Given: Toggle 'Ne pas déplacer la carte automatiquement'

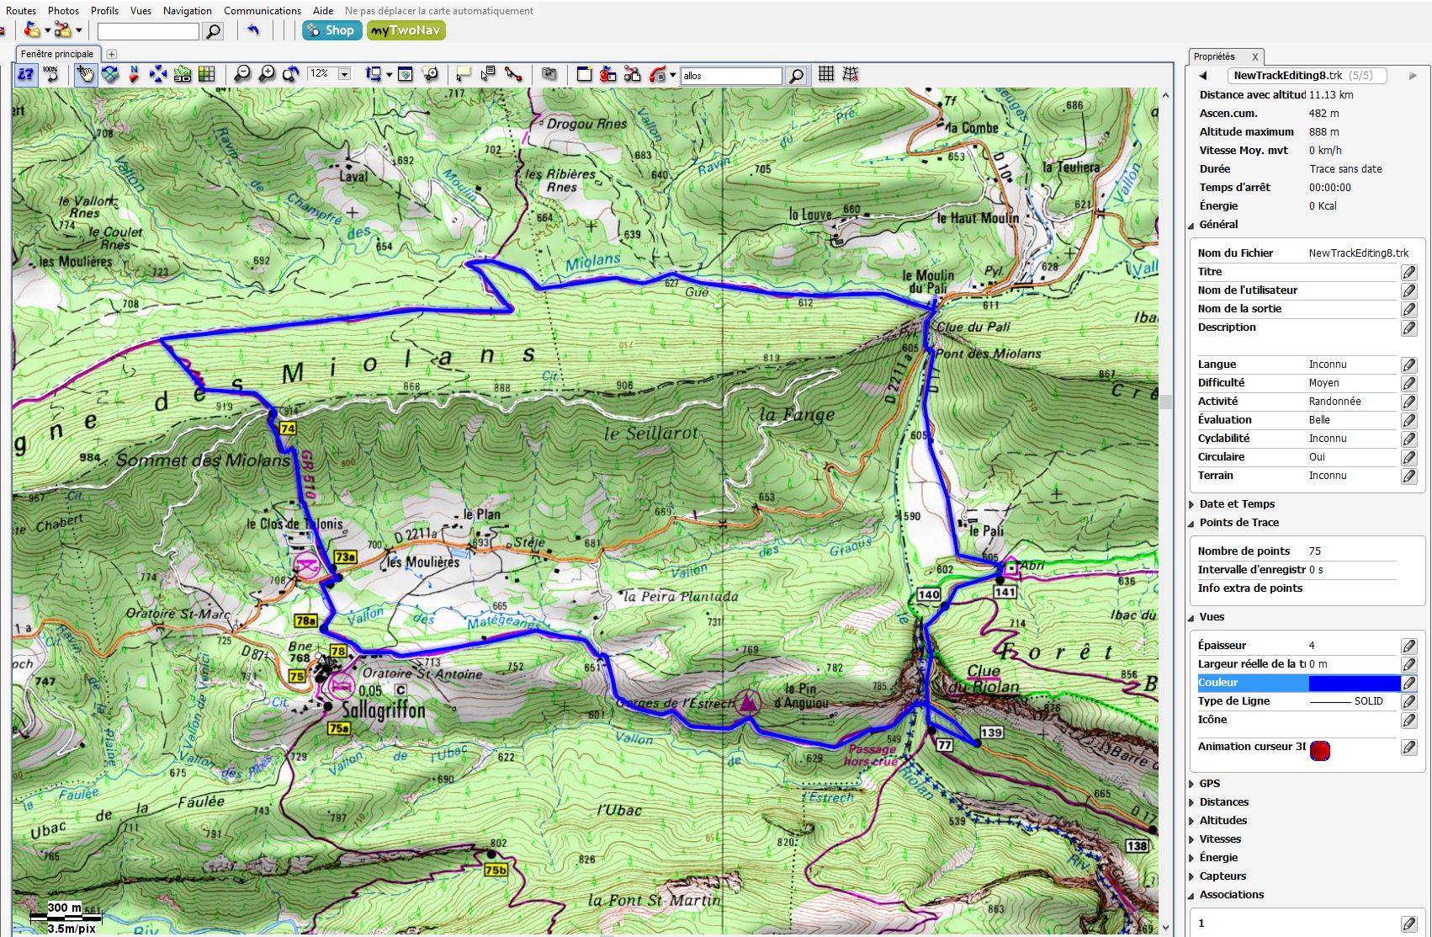Looking at the screenshot, I should click(439, 11).
